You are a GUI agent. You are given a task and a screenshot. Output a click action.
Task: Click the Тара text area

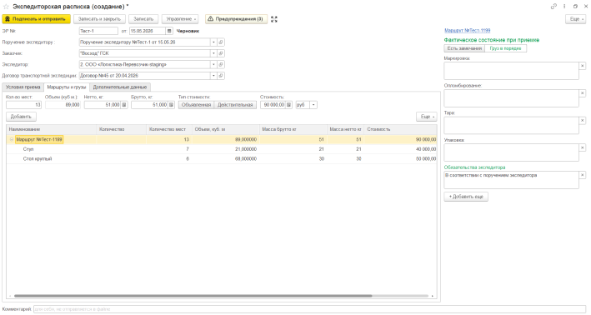[x=511, y=126]
